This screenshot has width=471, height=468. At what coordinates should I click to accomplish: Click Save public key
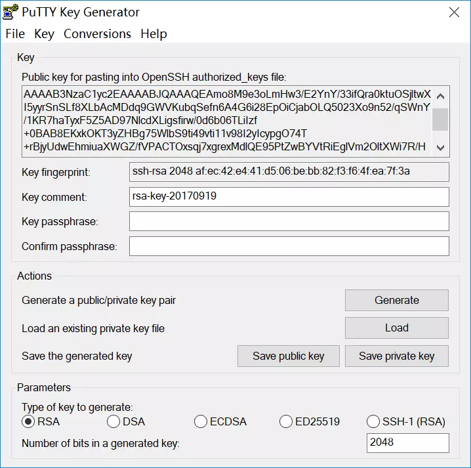click(x=289, y=356)
